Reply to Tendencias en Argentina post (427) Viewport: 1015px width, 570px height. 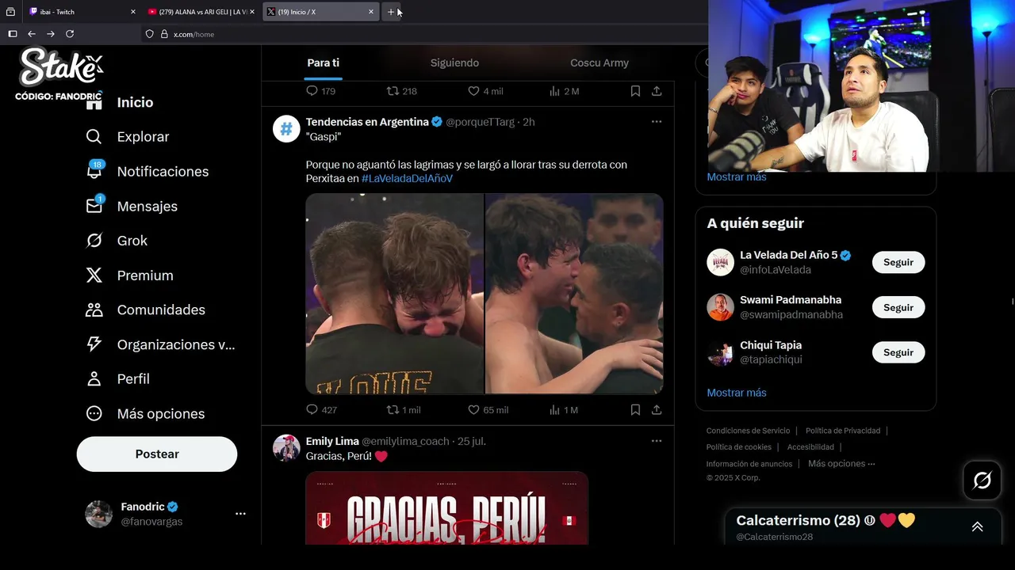point(312,409)
